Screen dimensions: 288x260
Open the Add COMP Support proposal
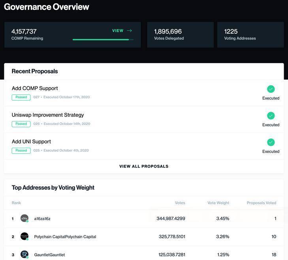pyautogui.click(x=35, y=88)
